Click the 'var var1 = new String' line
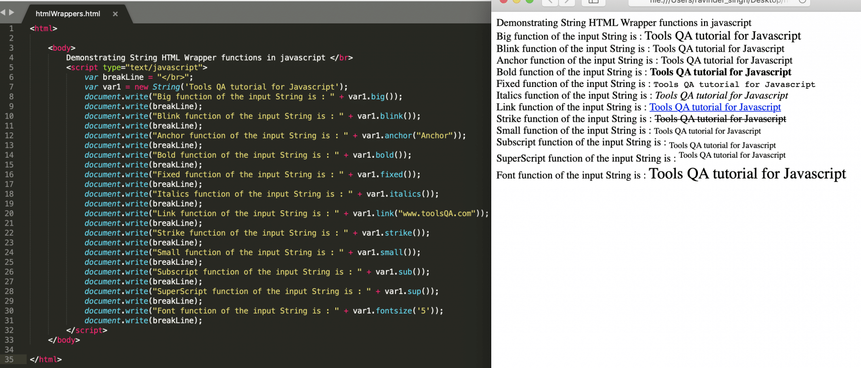The height and width of the screenshot is (368, 861). coord(216,87)
